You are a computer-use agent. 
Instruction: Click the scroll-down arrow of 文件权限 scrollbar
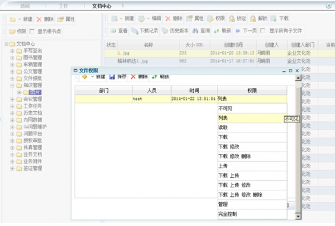298,216
